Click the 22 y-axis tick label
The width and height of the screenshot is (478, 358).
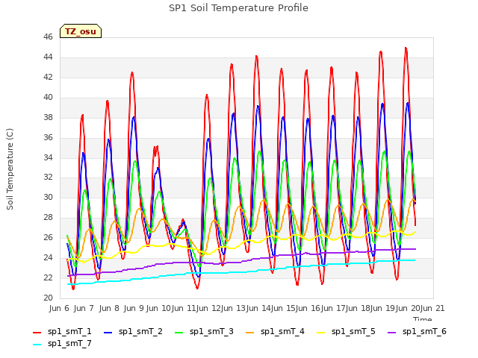coord(48,277)
